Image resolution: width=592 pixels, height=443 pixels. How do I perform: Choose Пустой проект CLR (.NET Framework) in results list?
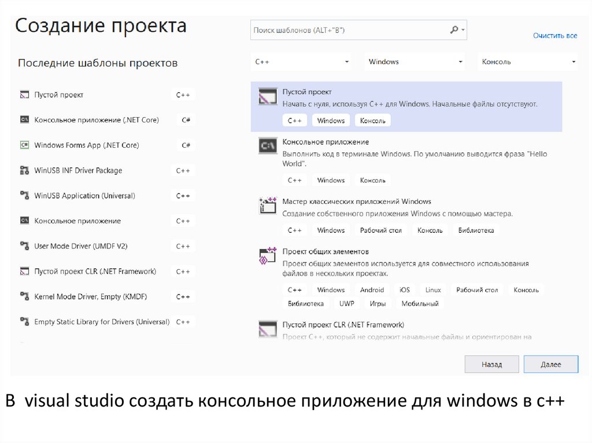tap(343, 325)
